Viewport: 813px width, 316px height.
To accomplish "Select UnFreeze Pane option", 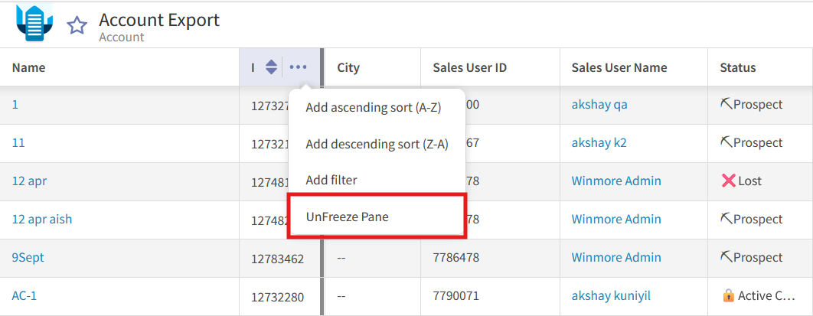I will (x=377, y=217).
